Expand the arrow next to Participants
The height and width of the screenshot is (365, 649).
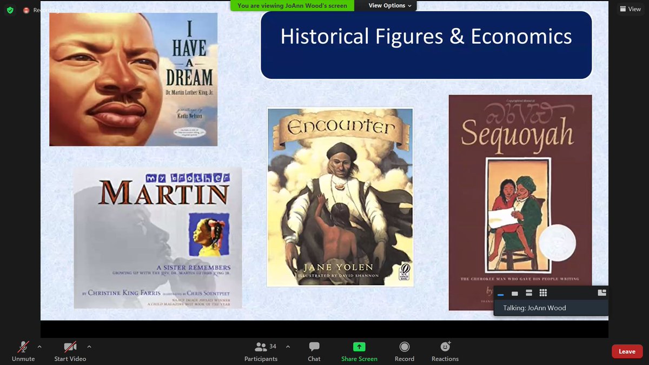[x=288, y=347]
